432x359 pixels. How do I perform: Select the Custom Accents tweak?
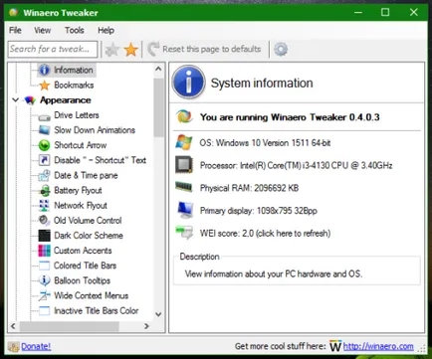(x=83, y=251)
